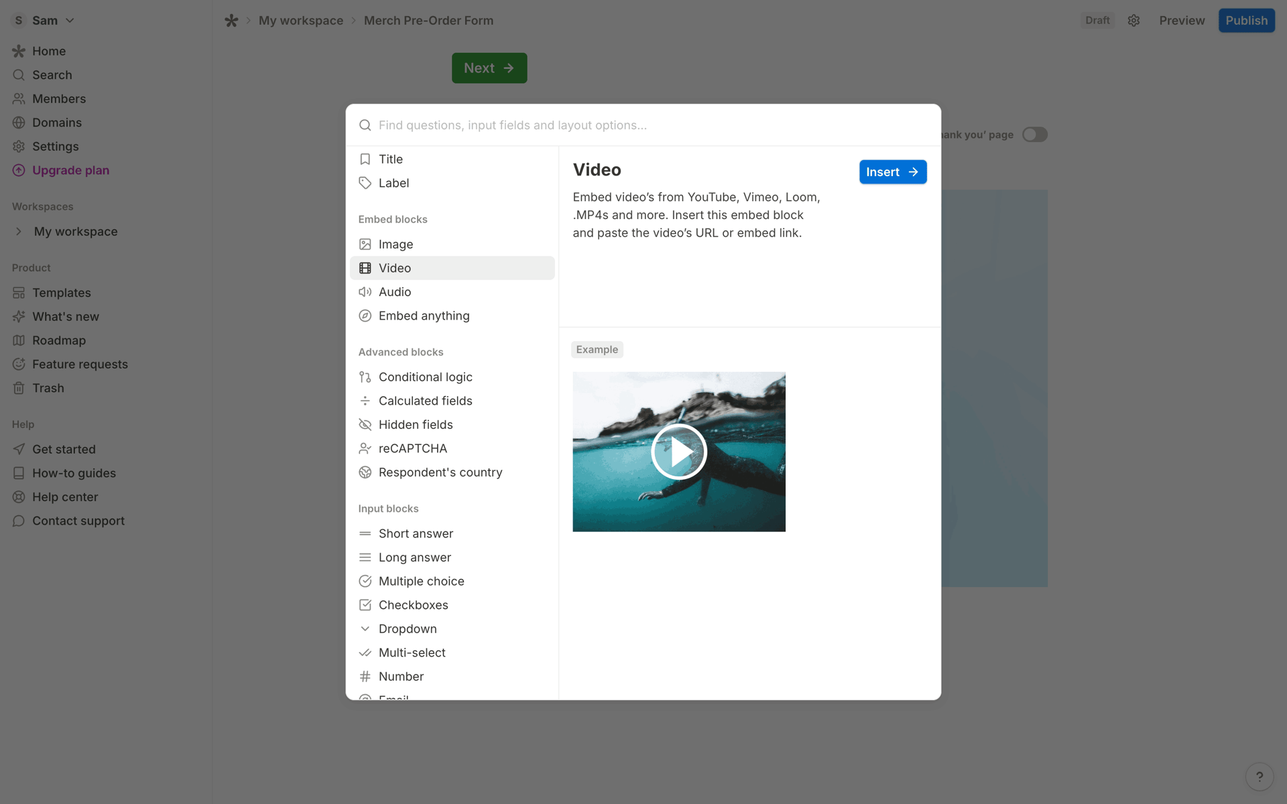The width and height of the screenshot is (1287, 804).
Task: Focus the block search input field
Action: coord(654,125)
